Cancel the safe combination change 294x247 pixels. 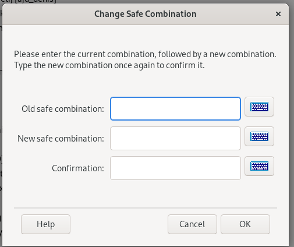pos(192,224)
